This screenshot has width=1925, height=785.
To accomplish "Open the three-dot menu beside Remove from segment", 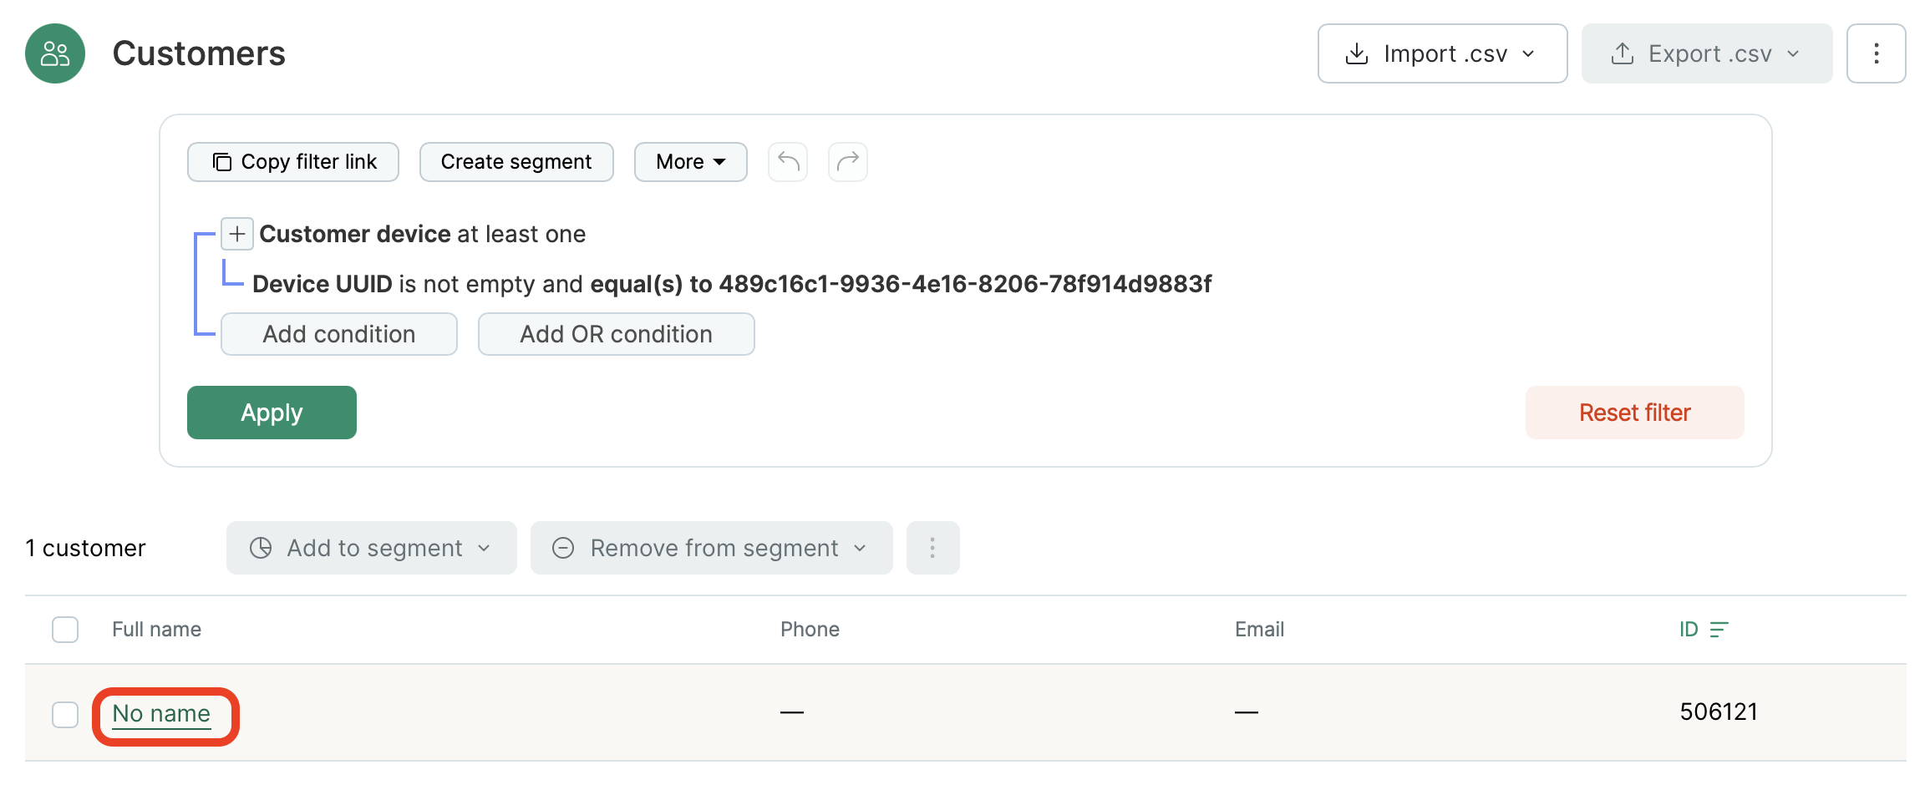I will [x=932, y=548].
